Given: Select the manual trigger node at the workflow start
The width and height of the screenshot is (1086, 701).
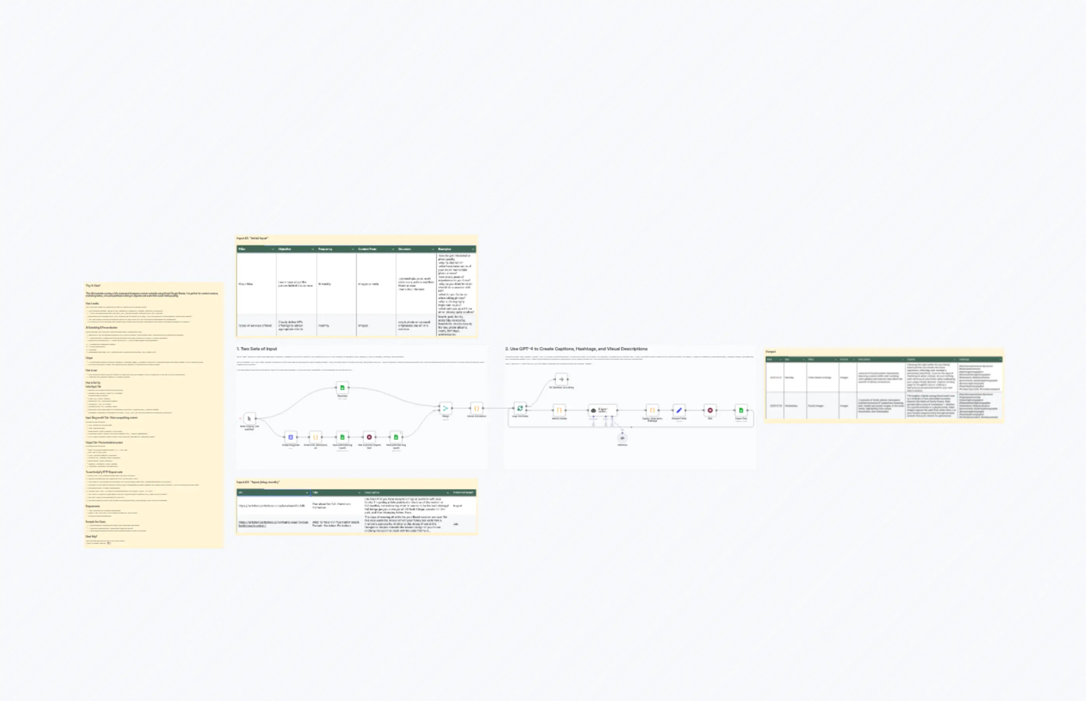Looking at the screenshot, I should click(x=250, y=419).
